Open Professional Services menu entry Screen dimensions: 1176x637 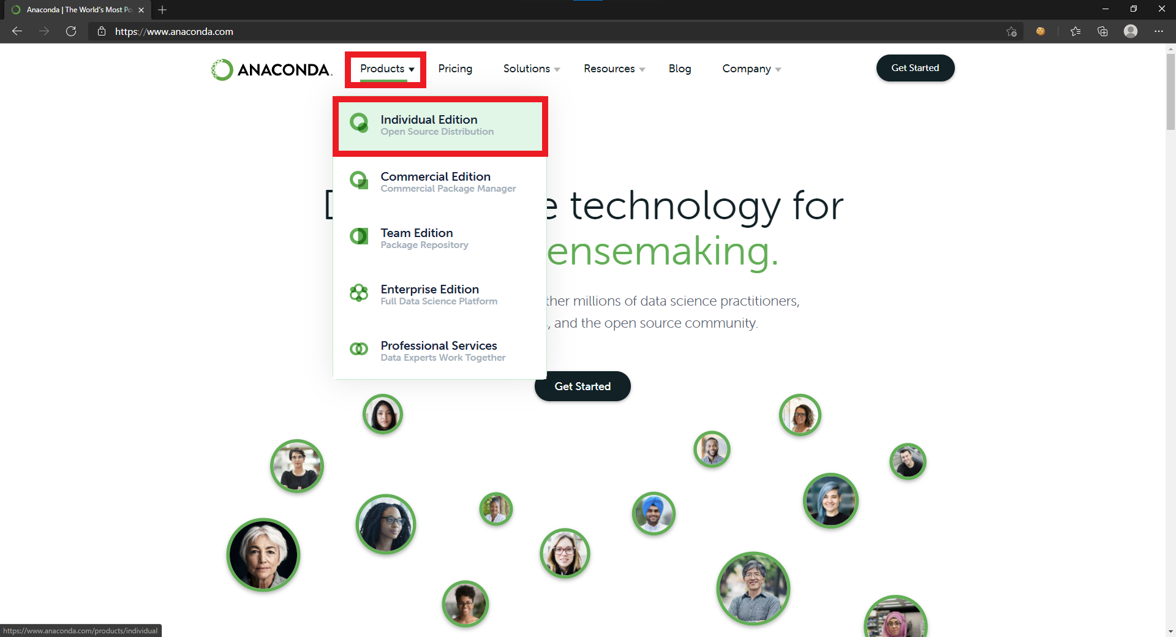tap(440, 351)
